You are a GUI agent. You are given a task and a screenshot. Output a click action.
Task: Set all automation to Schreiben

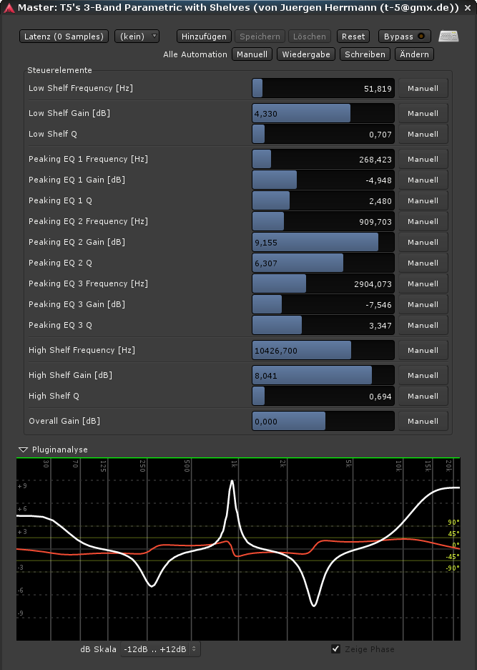365,54
